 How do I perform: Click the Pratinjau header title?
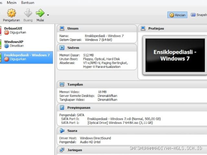click(156, 28)
